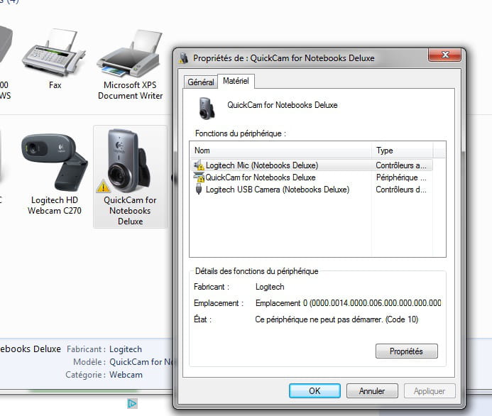
Task: Select the Logitech Mic (Notebooks Deluxe) row
Action: [x=311, y=165]
